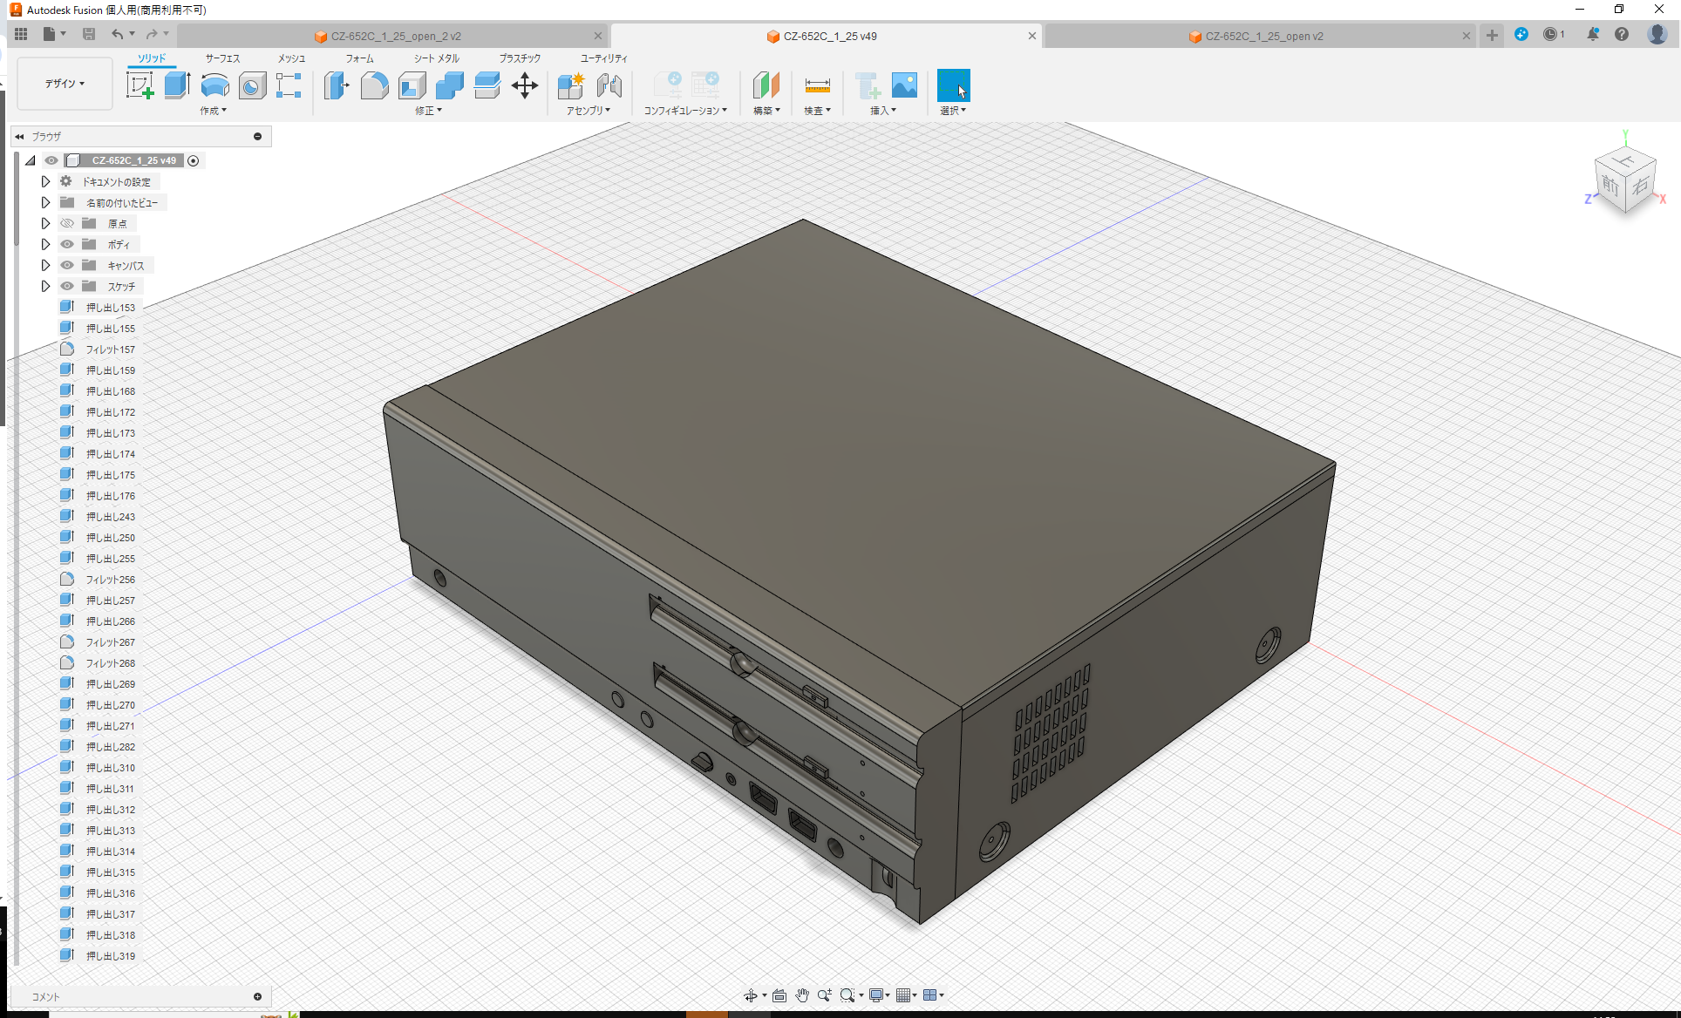
Task: Select 押し出し153 in the browser tree
Action: click(111, 307)
